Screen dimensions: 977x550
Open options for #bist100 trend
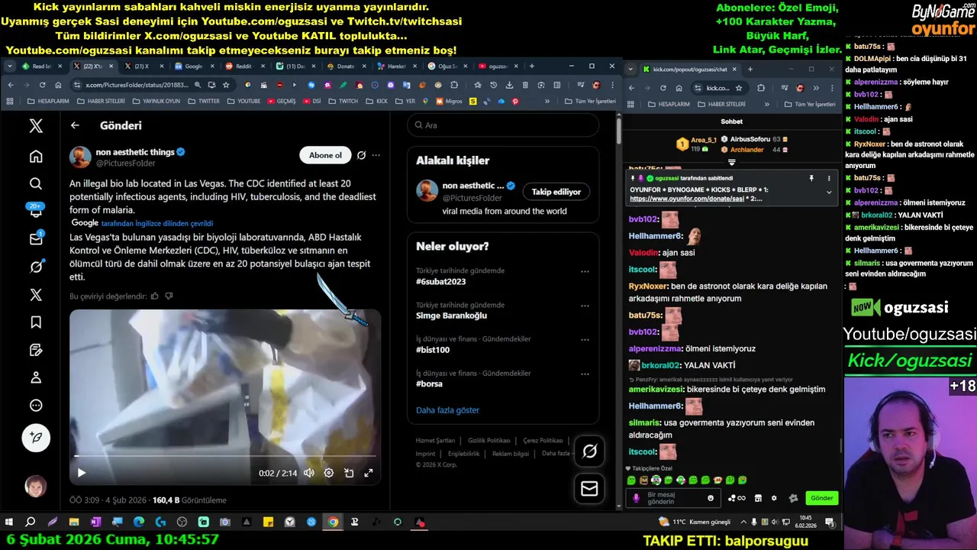click(585, 339)
